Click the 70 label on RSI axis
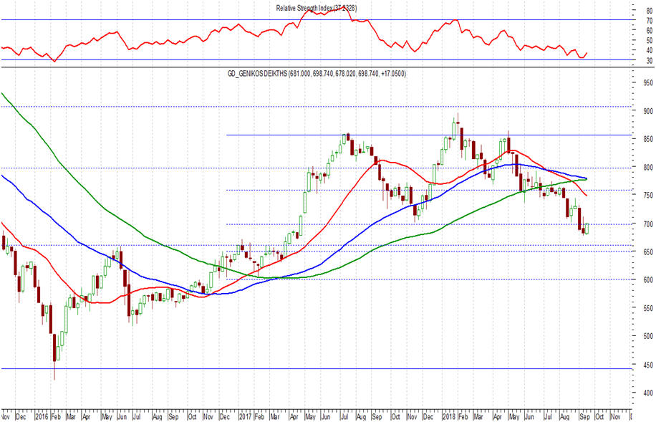The image size is (656, 422). (650, 21)
